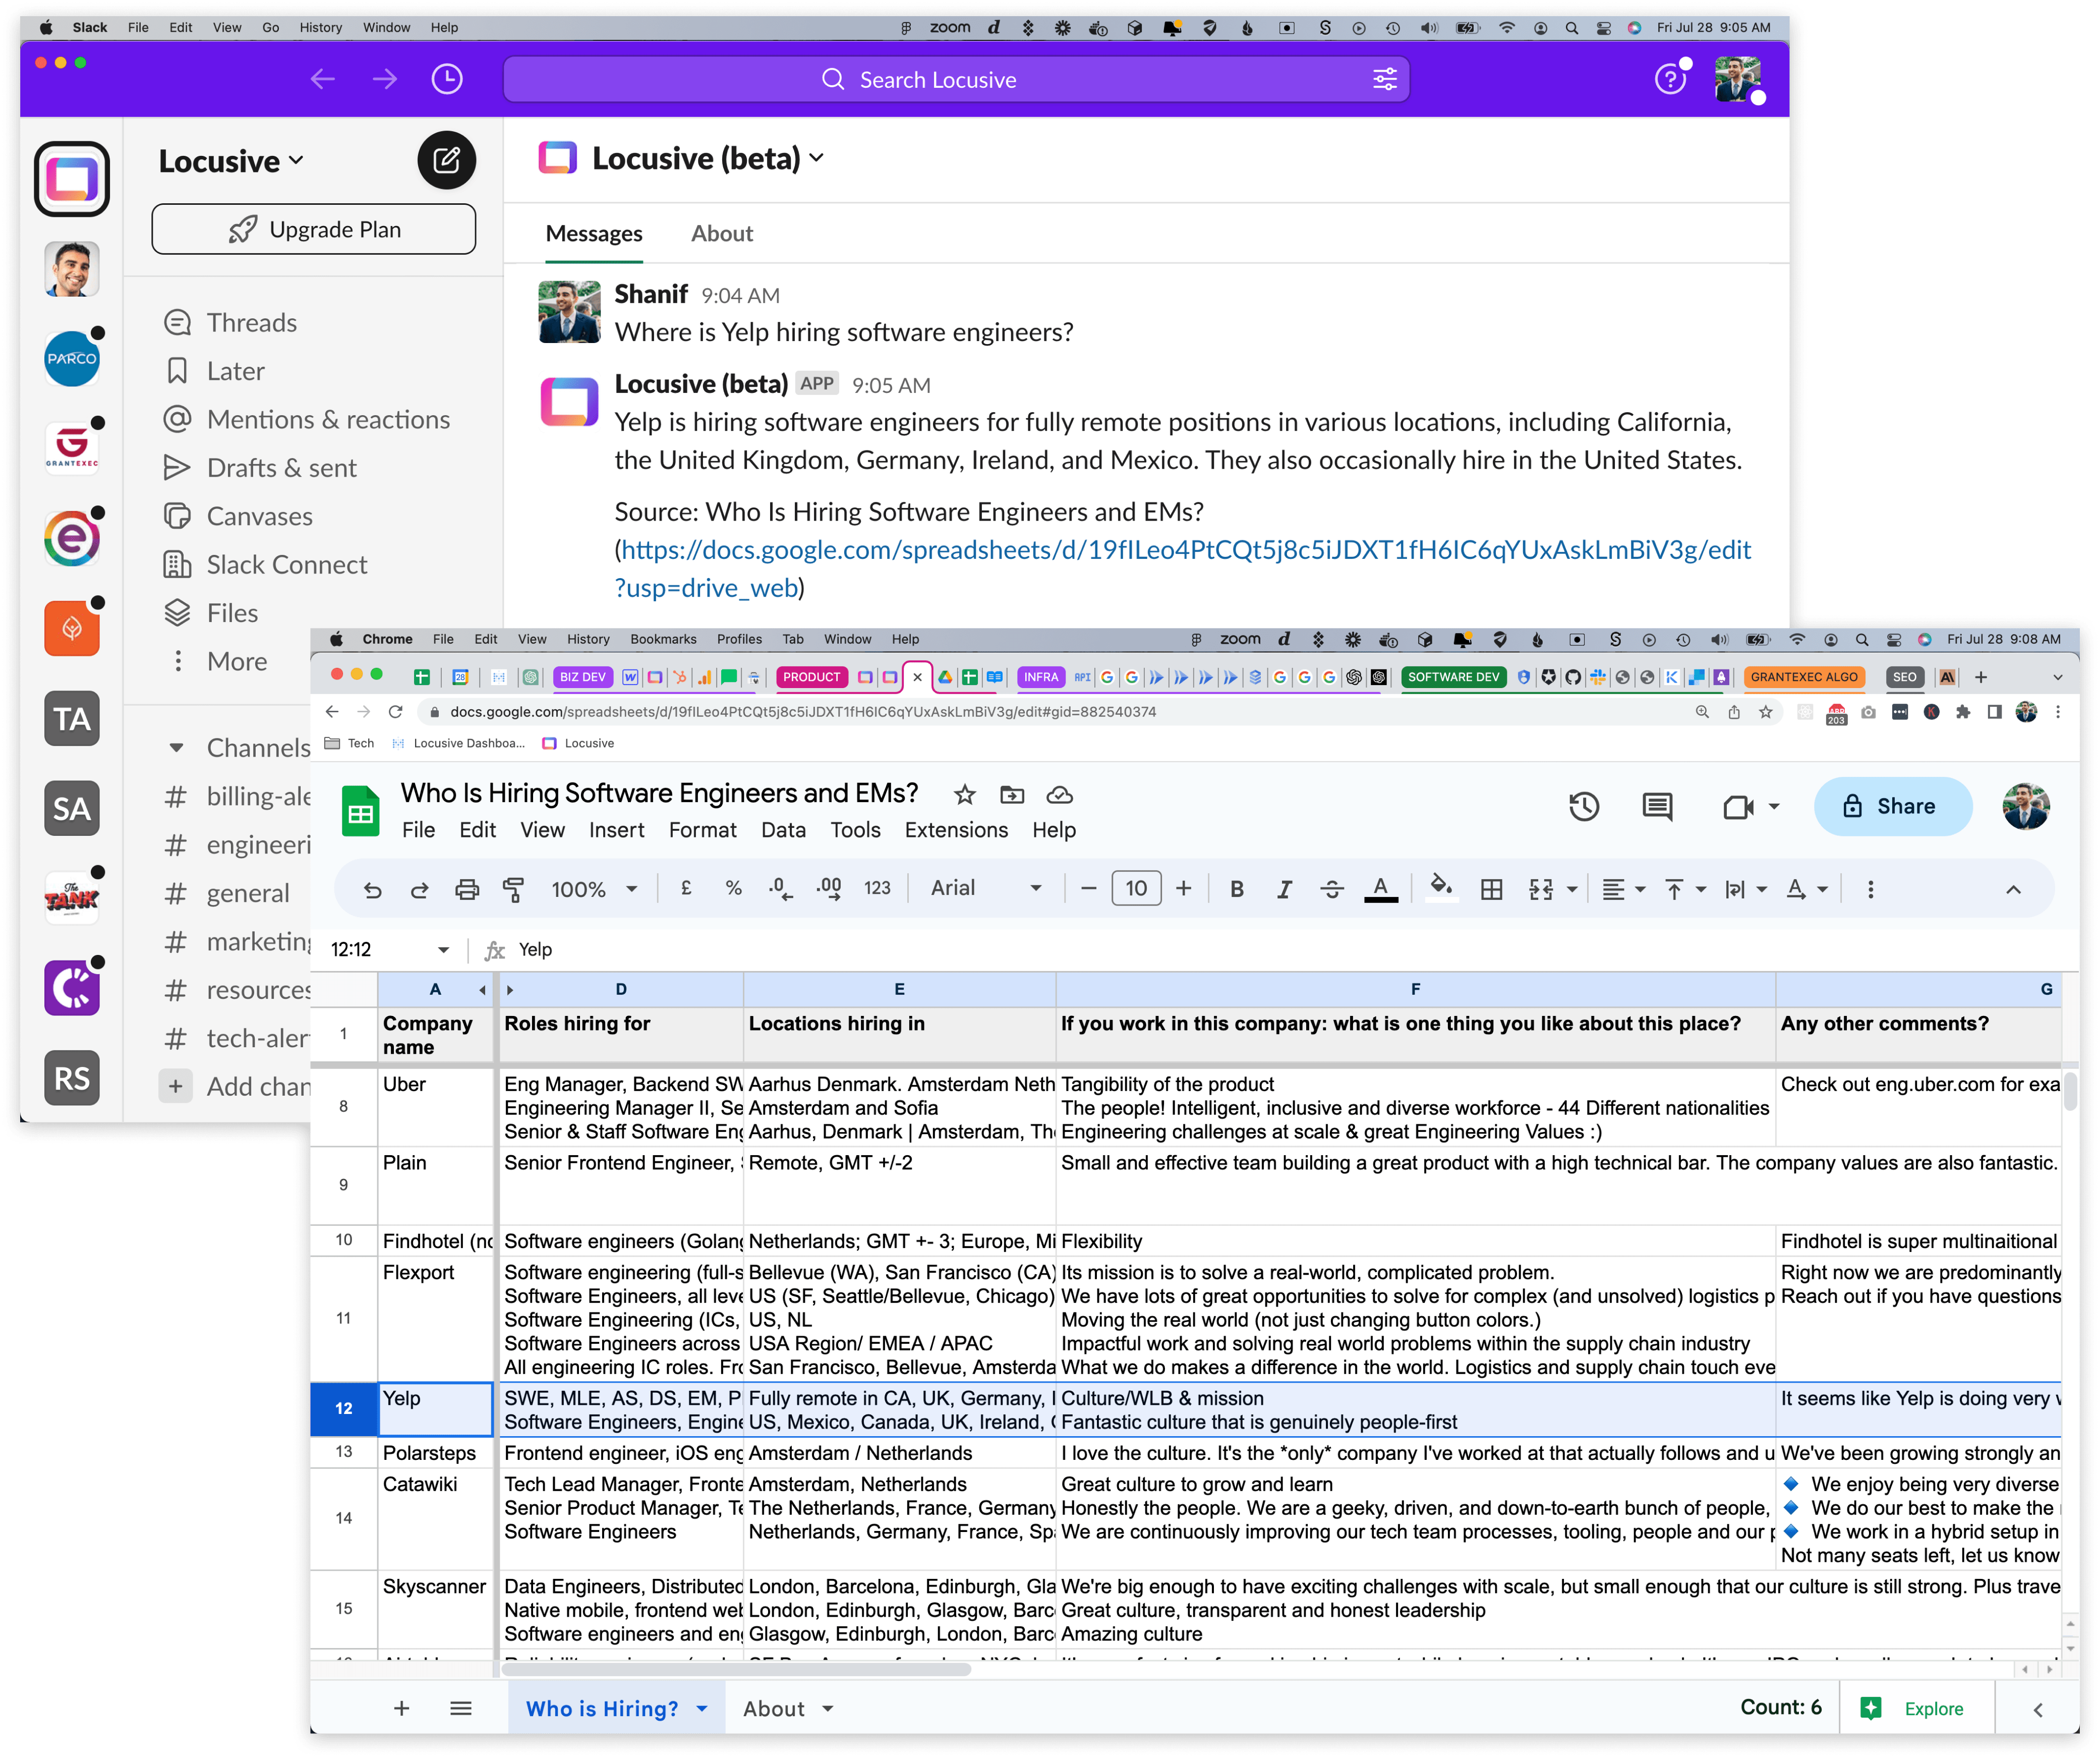This screenshot has height=1758, width=2100.
Task: Click Upgrade Plan button in Slack
Action: (x=313, y=229)
